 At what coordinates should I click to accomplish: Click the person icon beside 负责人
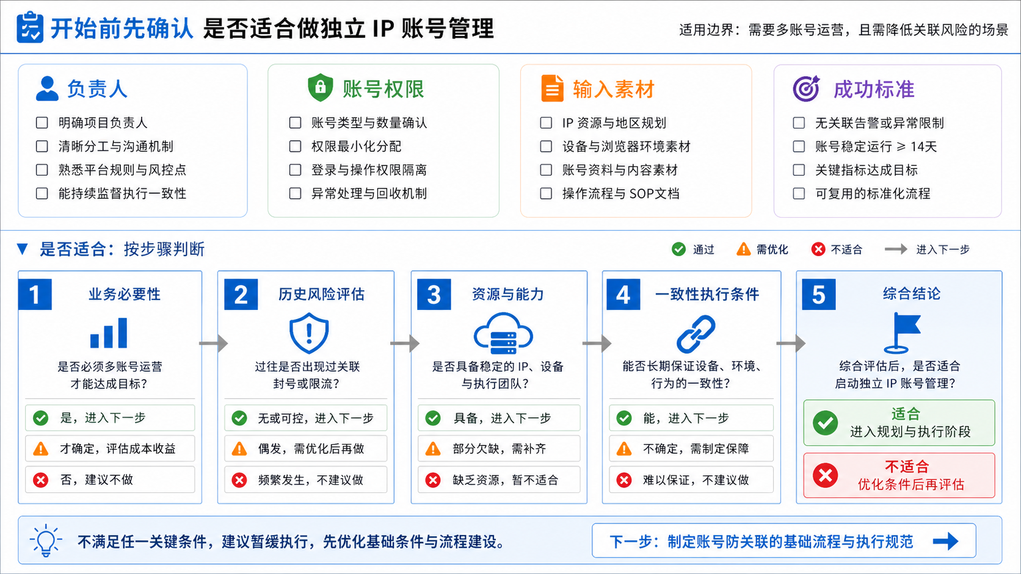47,88
